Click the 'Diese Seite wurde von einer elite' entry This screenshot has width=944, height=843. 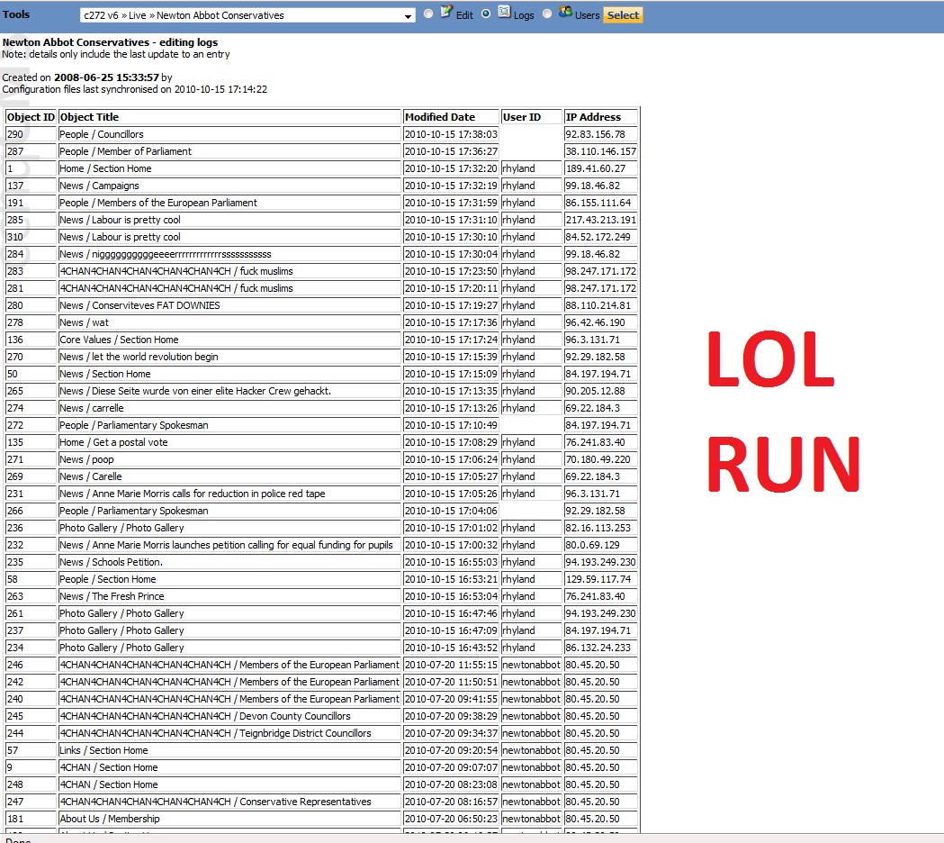click(x=195, y=391)
